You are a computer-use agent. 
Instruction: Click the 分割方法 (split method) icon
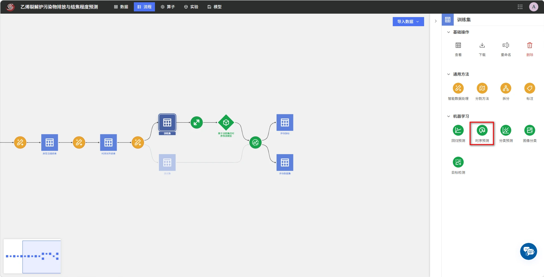coord(482,88)
